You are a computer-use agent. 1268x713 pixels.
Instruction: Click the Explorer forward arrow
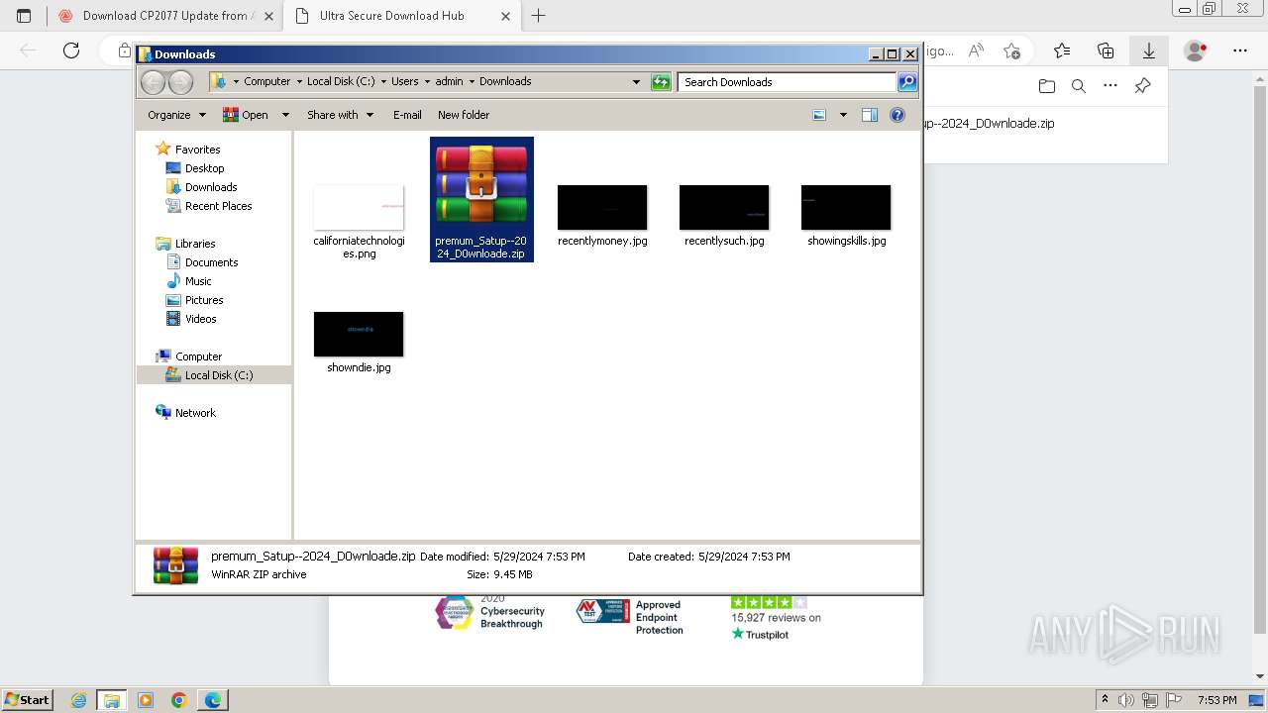click(180, 82)
